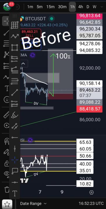The width and height of the screenshot is (106, 209).
Task: Switch to 1m timeframe
Action: [x=30, y=7]
